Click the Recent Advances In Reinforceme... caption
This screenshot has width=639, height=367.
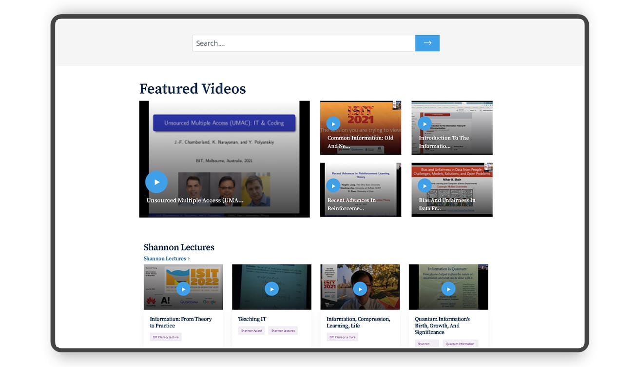point(351,204)
